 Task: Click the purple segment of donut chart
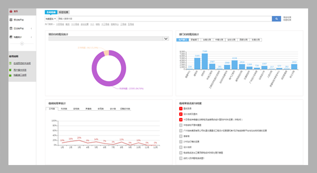(109, 84)
